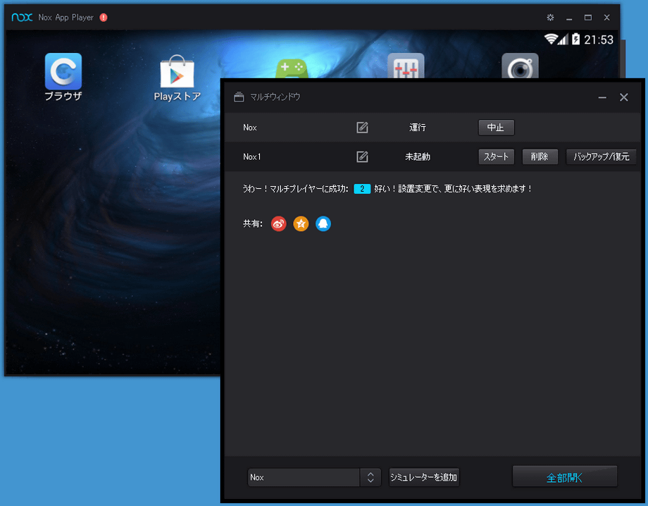Viewport: 648px width, 506px height.
Task: Open the green game controller app
Action: click(x=292, y=68)
